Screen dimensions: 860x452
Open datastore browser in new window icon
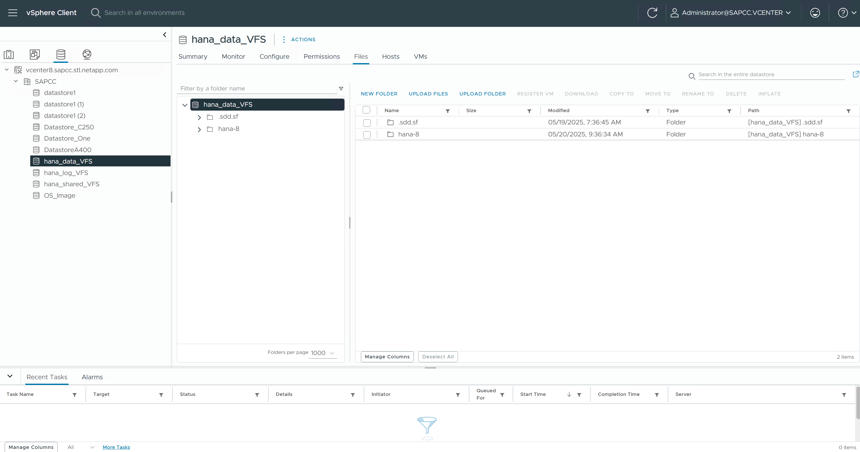855,74
